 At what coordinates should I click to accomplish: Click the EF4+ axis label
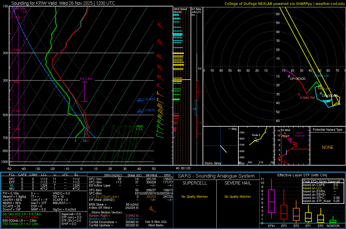coord(272,226)
